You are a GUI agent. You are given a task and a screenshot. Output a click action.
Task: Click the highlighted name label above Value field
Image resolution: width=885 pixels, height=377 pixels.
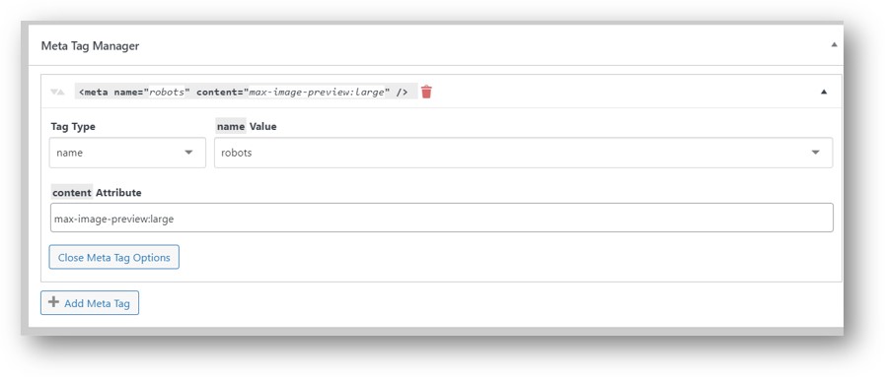(x=231, y=127)
